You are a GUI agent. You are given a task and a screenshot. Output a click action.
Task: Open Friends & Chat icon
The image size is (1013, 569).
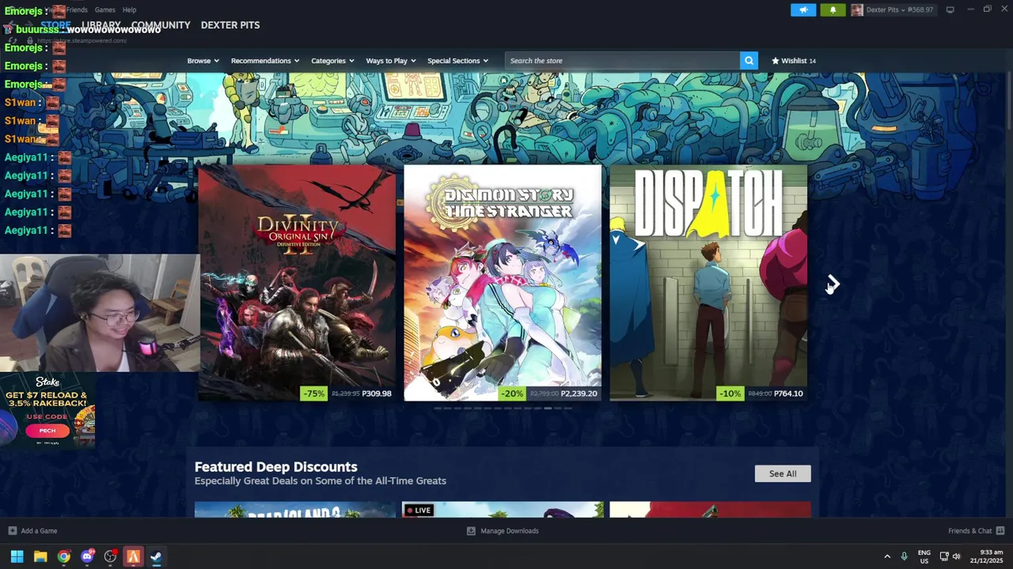1000,530
